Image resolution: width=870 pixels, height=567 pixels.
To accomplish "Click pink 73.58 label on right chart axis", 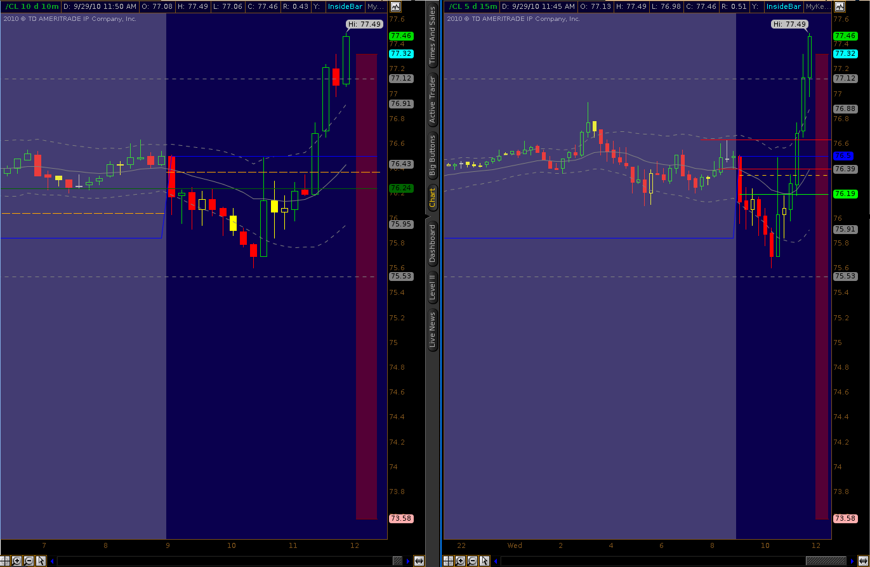I will coord(845,519).
